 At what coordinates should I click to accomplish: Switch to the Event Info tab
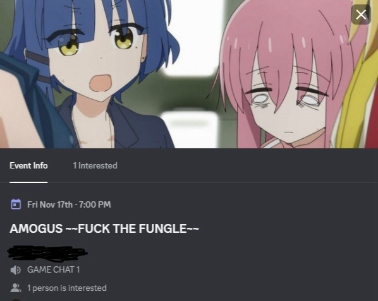pos(28,165)
